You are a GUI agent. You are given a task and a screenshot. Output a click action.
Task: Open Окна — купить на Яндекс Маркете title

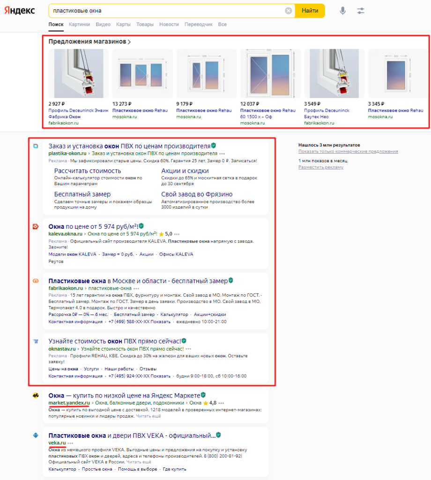point(124,396)
